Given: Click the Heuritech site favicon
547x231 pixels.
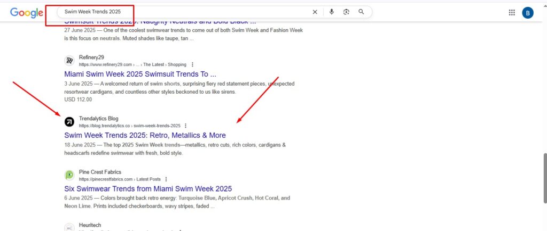Looking at the screenshot, I should coord(69,227).
